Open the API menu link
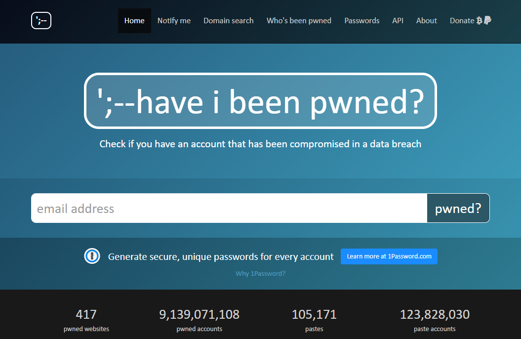This screenshot has width=521, height=339. point(398,21)
